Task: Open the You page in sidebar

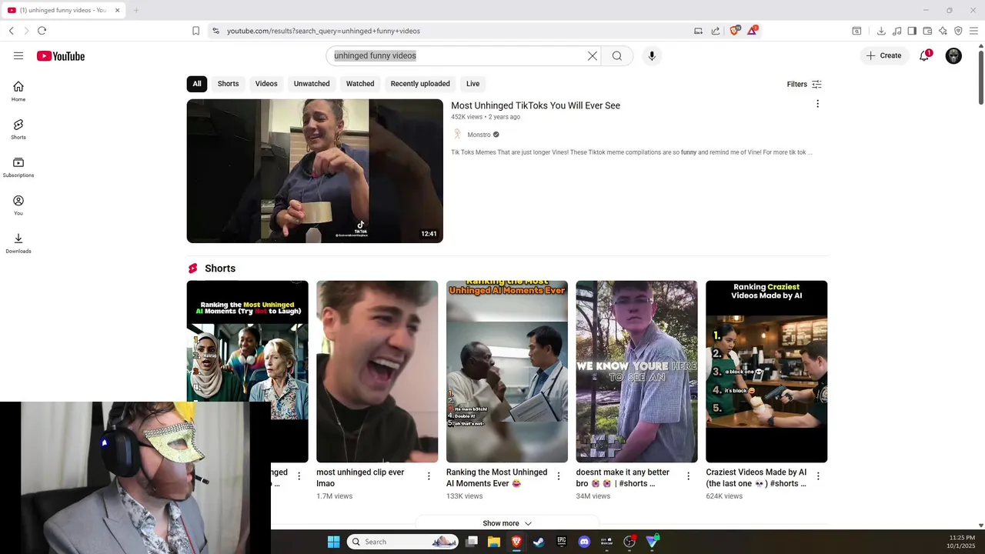Action: [18, 205]
